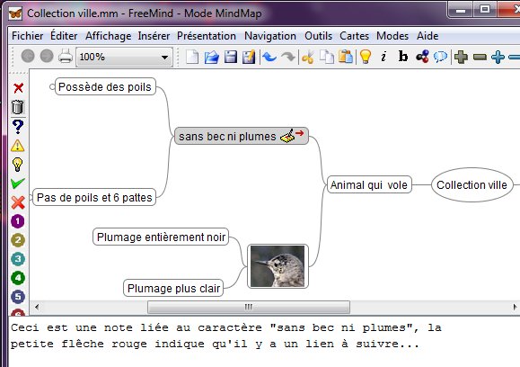Click the scissors cut icon
Image resolution: width=520 pixels, height=367 pixels.
(x=308, y=57)
